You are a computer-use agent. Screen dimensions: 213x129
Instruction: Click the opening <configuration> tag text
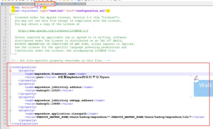click(24, 67)
